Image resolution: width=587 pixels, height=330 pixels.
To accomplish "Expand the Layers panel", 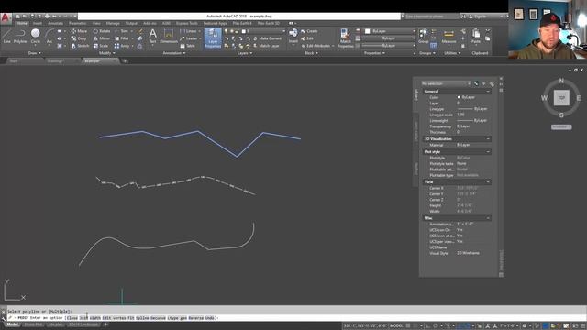I will click(245, 53).
